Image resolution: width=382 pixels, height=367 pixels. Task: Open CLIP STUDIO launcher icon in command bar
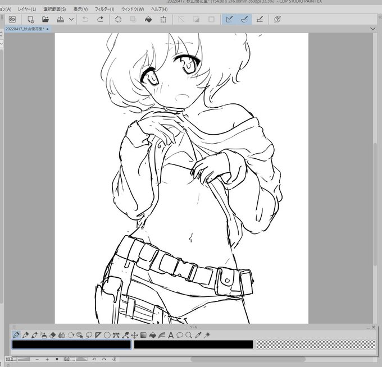[12, 19]
